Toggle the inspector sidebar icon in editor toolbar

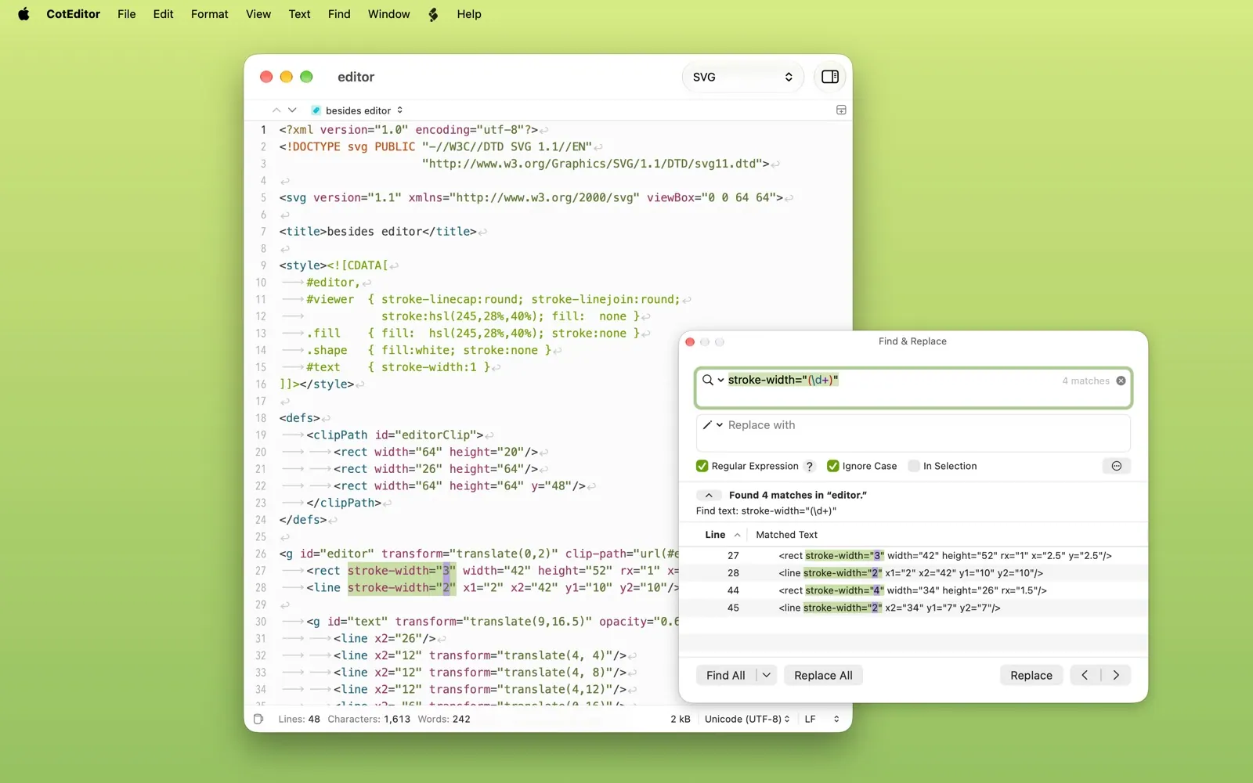(x=829, y=77)
